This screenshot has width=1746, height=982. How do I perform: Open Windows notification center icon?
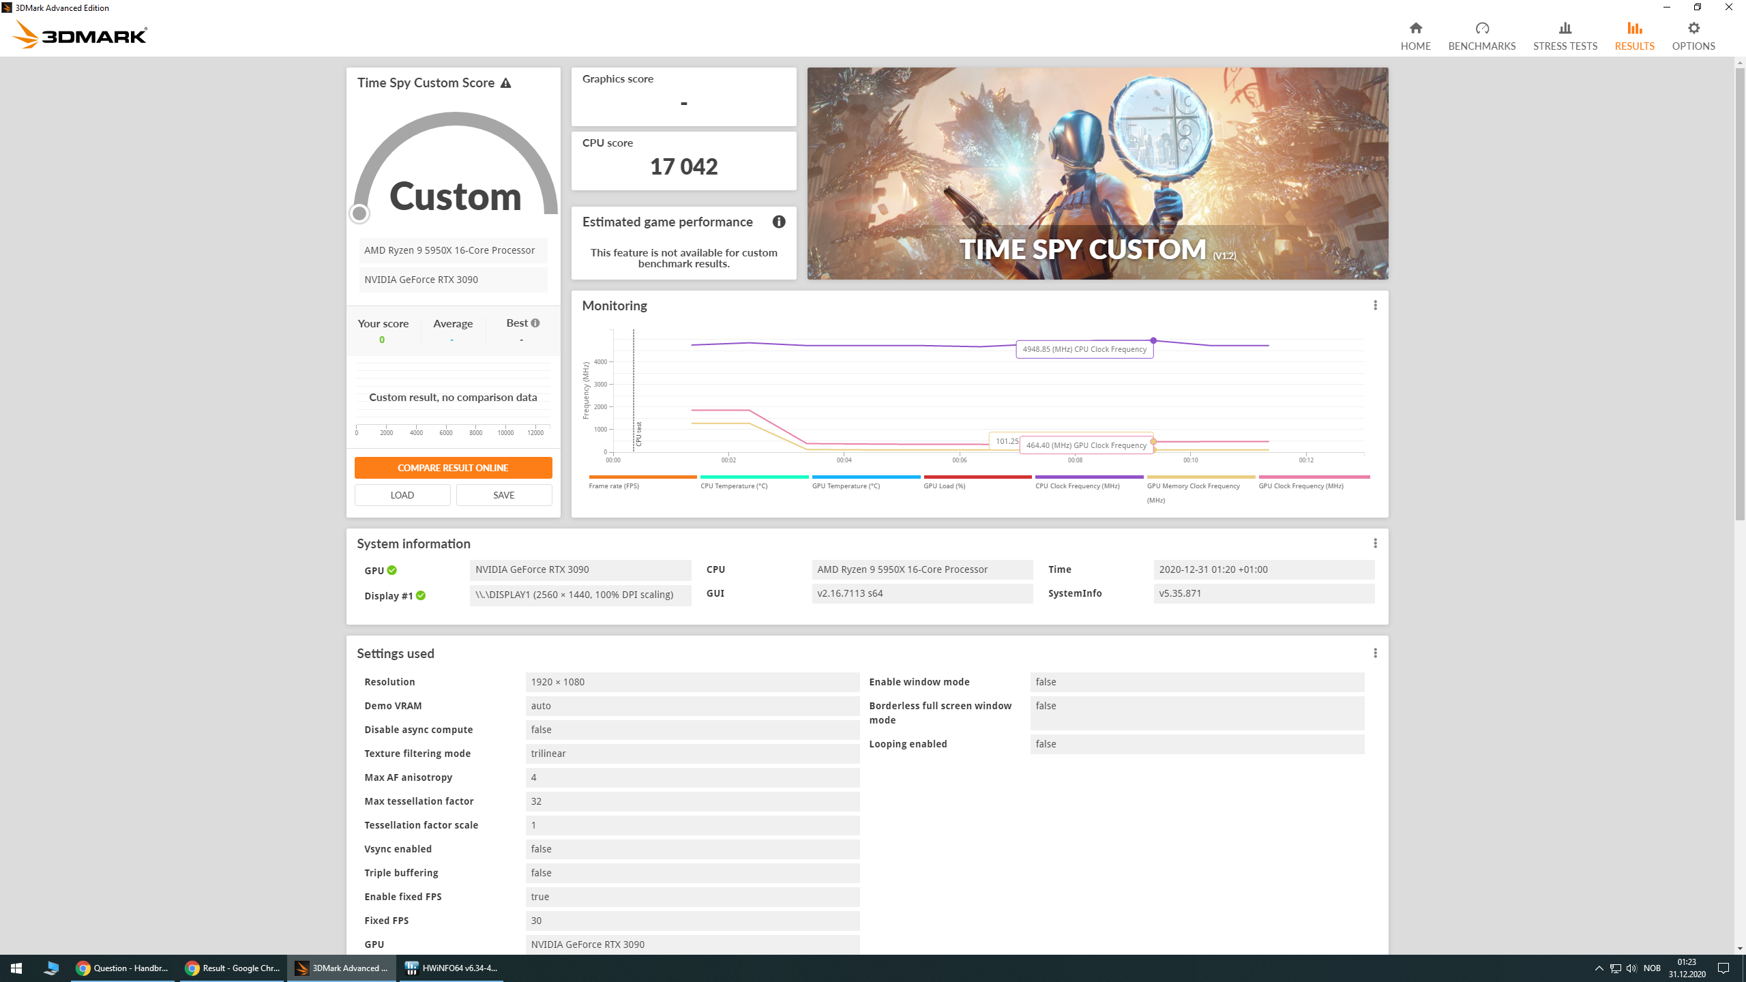click(1723, 968)
